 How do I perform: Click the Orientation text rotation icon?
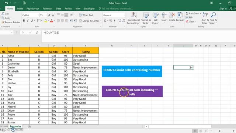[x=72, y=15]
